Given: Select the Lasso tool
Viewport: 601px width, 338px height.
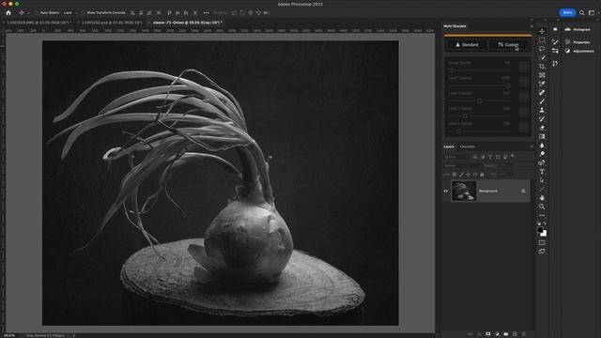Looking at the screenshot, I should (x=542, y=49).
